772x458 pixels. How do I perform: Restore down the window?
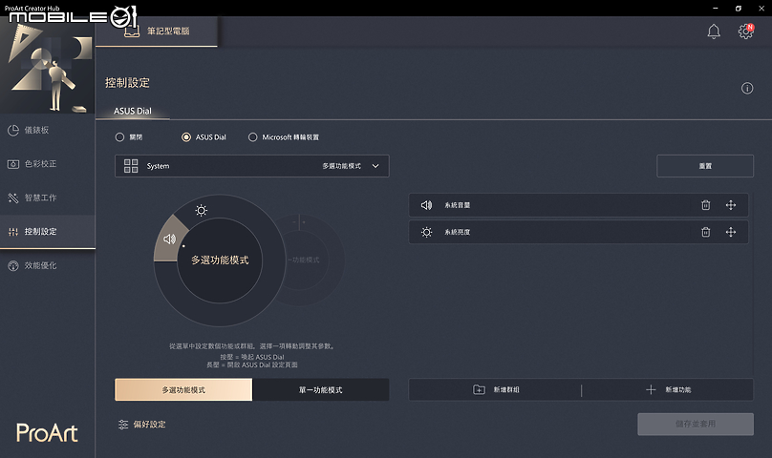(738, 9)
